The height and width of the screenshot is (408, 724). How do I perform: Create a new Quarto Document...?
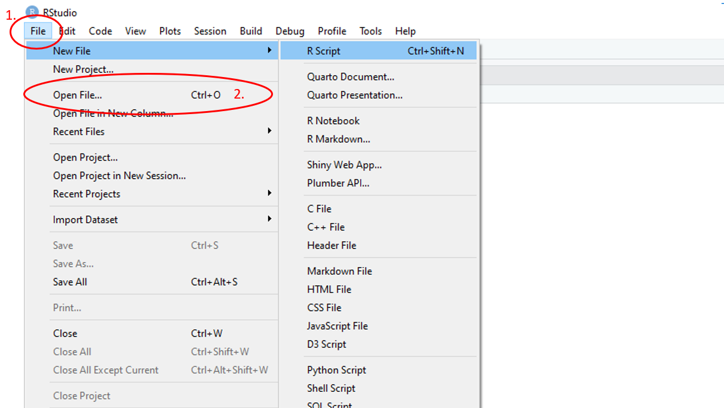tap(379, 76)
